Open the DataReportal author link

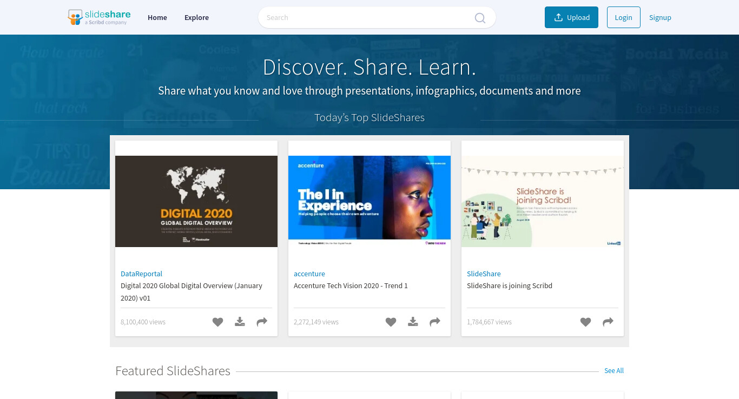click(x=141, y=274)
